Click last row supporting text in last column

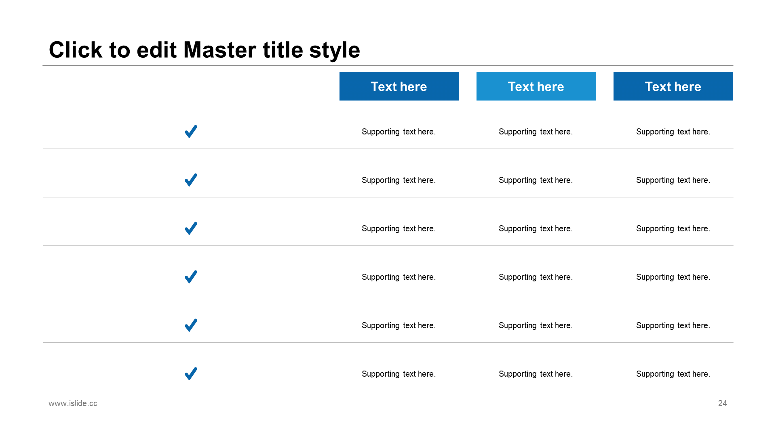point(673,374)
